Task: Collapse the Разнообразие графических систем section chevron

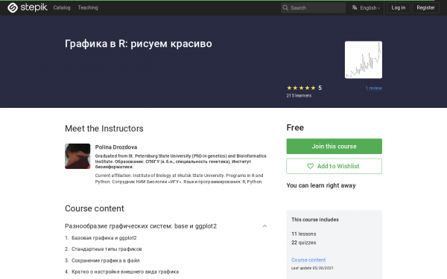Action: coord(264,226)
